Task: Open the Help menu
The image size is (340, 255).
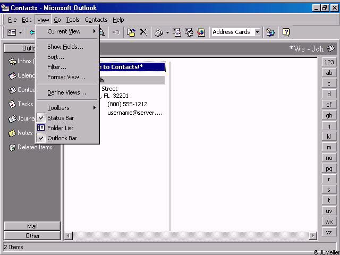Action: pyautogui.click(x=118, y=20)
